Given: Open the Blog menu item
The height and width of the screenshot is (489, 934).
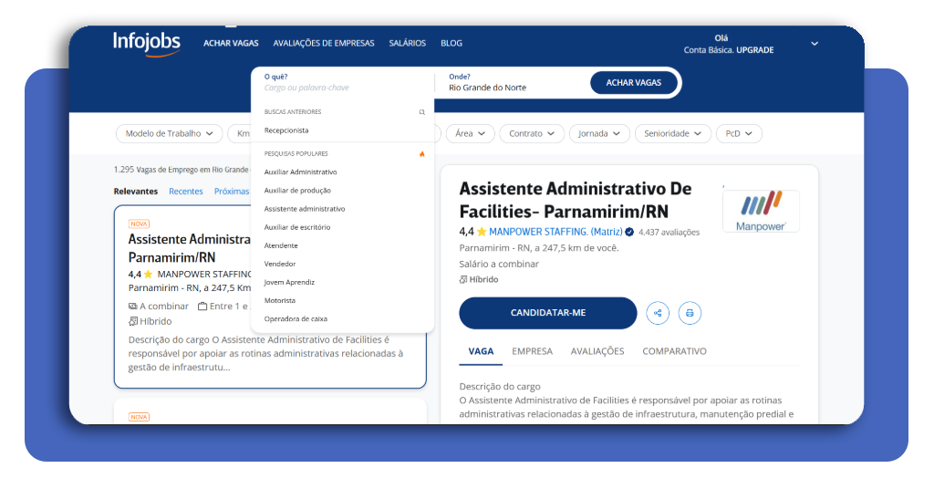Looking at the screenshot, I should (451, 43).
